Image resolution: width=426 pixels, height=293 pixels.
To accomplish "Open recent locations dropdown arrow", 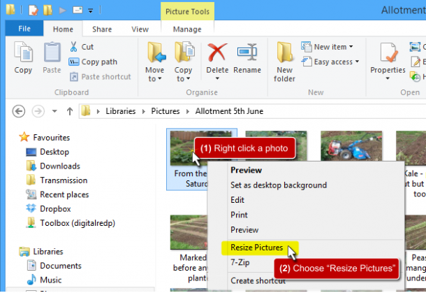I will [54, 111].
